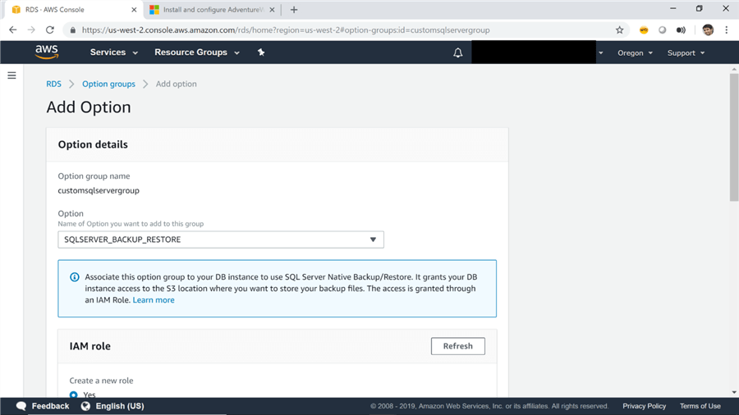Click the 'Add option' breadcrumb text
This screenshot has width=739, height=415.
click(177, 84)
